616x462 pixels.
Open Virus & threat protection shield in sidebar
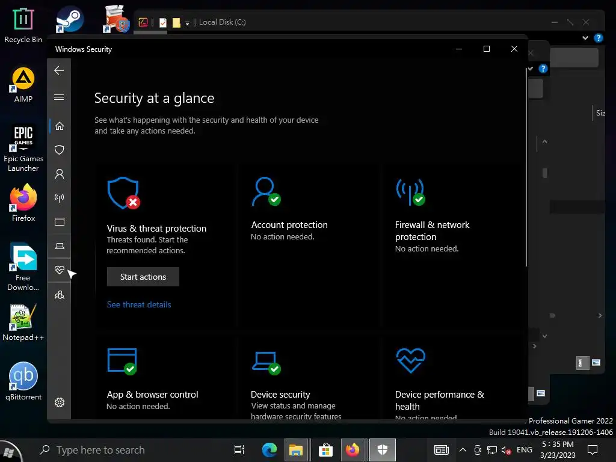60,150
